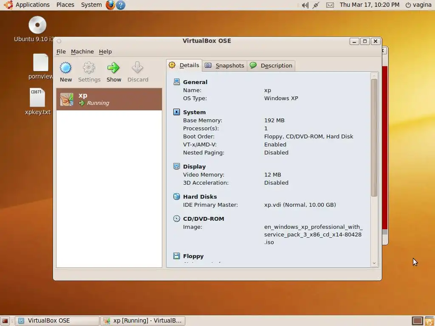
Task: Switch to VirtualBox OSE taskbar window button
Action: [x=57, y=321]
